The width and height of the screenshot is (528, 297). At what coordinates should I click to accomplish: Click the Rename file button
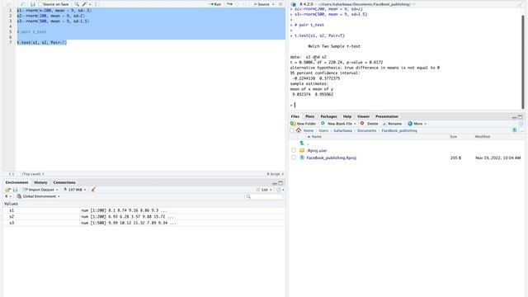tap(392, 124)
